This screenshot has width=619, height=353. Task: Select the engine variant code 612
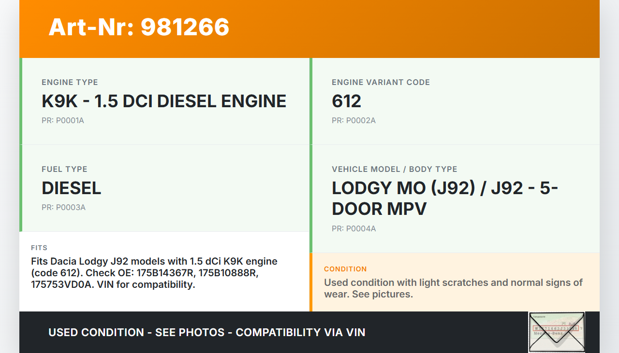point(346,101)
